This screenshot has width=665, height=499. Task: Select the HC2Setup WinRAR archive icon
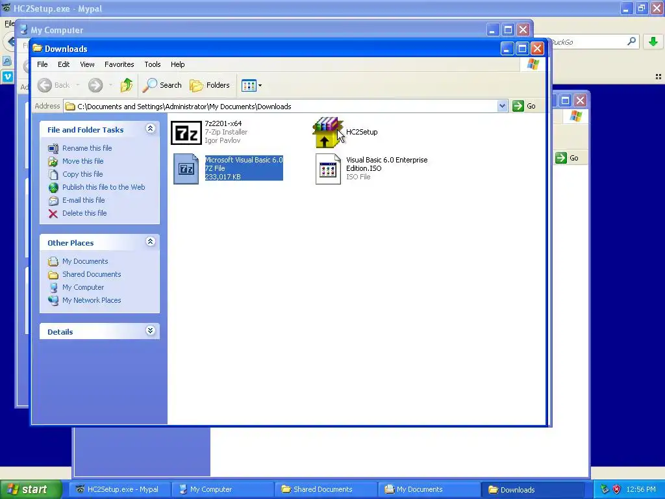[x=327, y=132]
